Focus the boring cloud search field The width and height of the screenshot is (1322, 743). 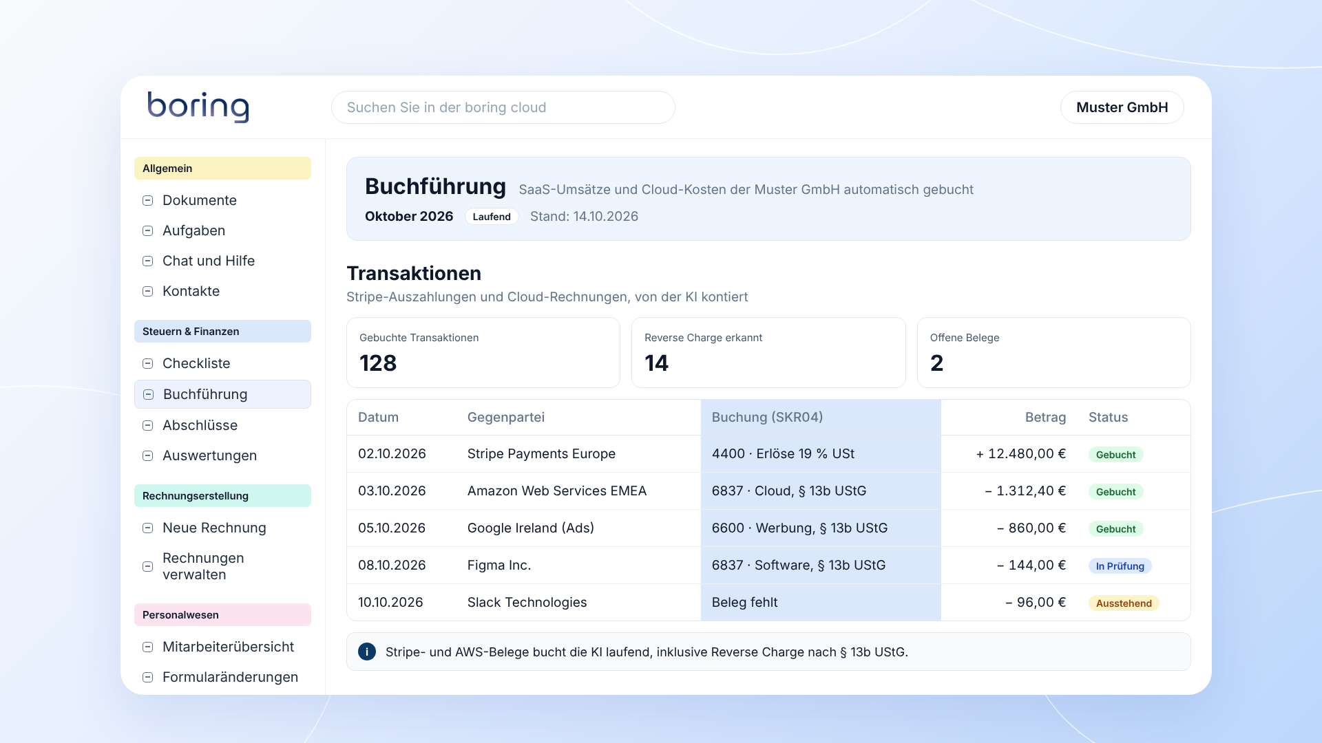(503, 107)
